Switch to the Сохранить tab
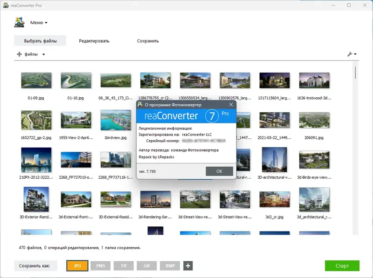Viewport: 373px width, 278px height. [x=148, y=41]
